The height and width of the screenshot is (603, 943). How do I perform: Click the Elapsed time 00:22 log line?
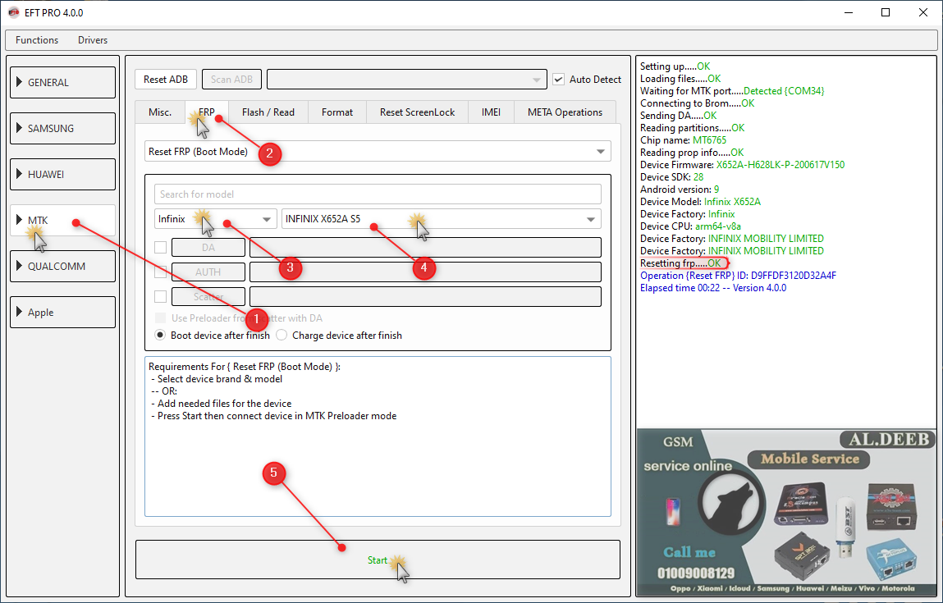point(713,288)
